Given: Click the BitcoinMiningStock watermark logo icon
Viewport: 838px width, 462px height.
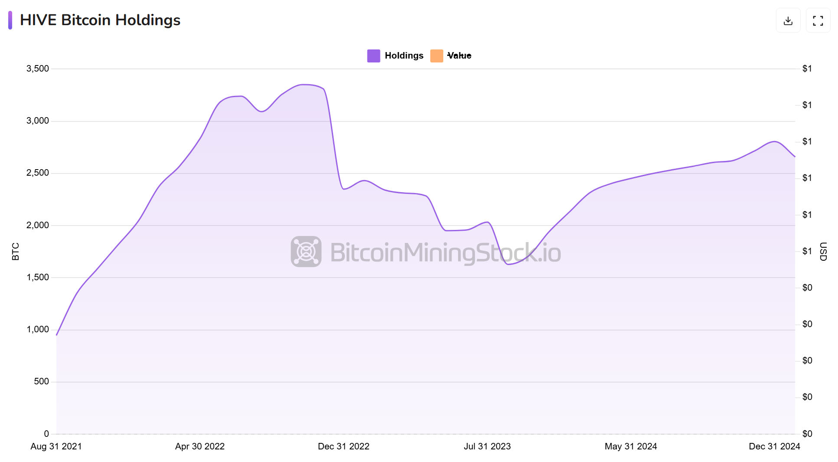Looking at the screenshot, I should [306, 252].
